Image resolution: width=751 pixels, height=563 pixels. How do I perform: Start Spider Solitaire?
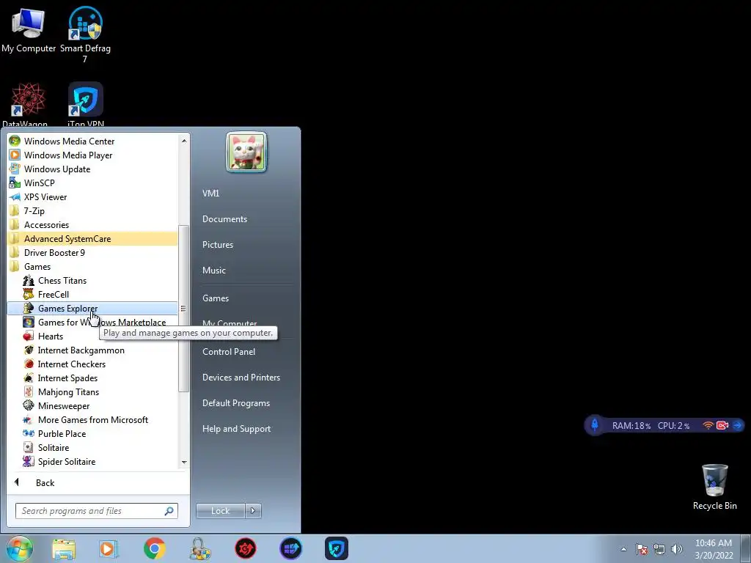point(92,462)
